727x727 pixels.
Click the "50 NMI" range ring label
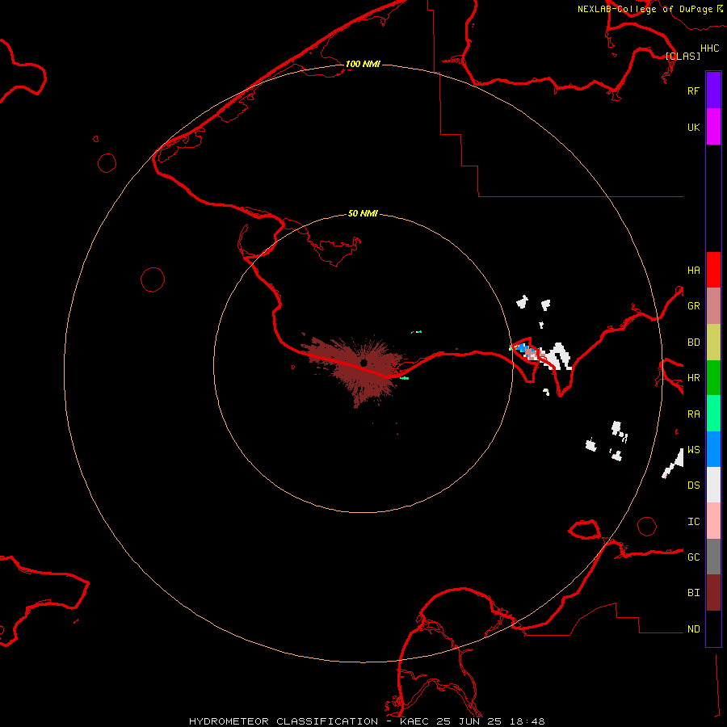coord(363,213)
